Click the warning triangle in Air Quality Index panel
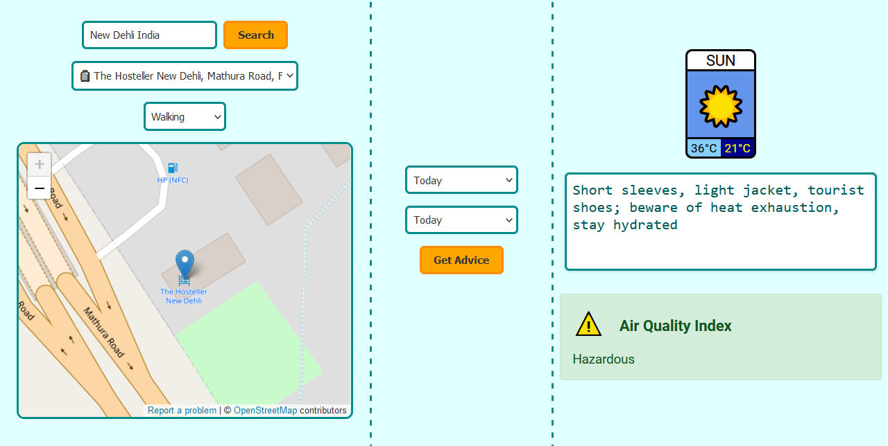 click(x=587, y=323)
